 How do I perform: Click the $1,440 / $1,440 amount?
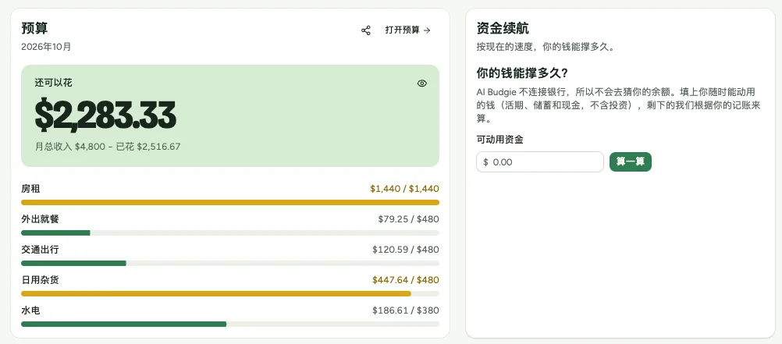coord(404,189)
